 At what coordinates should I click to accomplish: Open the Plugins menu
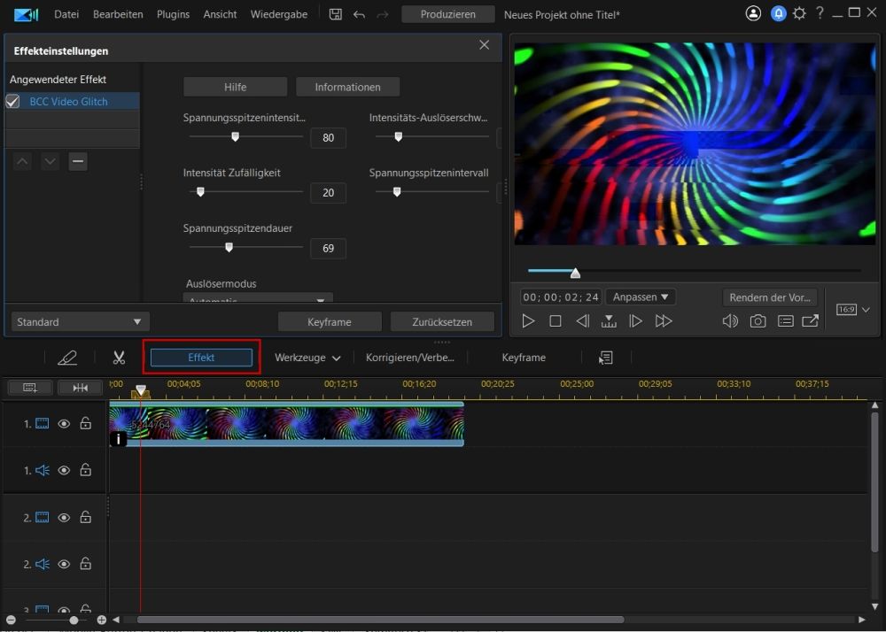pos(173,14)
